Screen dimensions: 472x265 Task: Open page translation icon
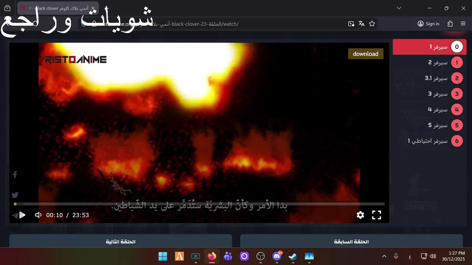(x=362, y=24)
